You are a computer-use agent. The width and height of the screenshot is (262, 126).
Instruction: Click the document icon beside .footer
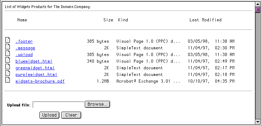7,40
